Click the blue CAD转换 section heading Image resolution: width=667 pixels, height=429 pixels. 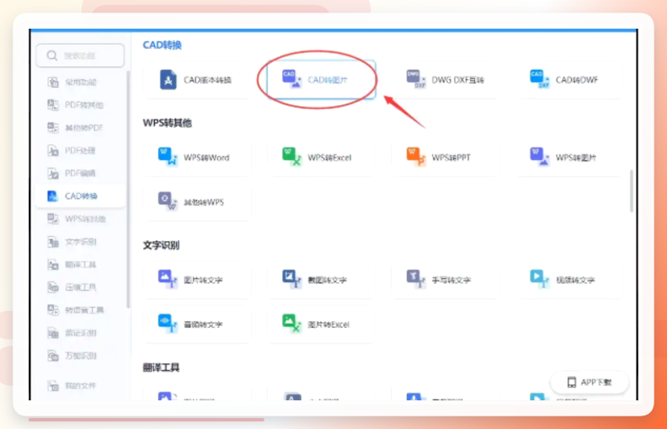(162, 45)
